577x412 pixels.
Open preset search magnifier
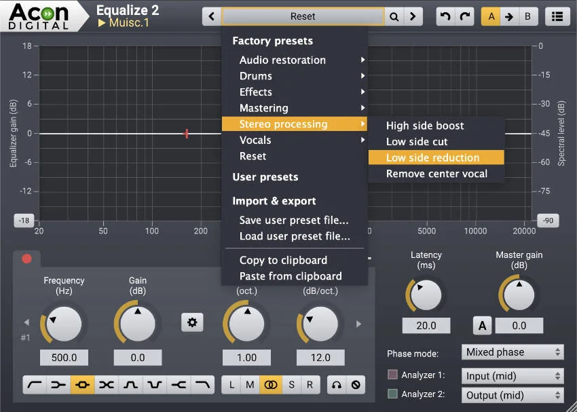(x=394, y=16)
